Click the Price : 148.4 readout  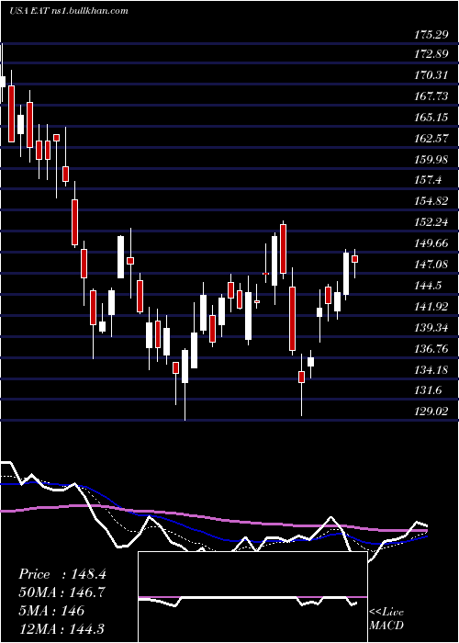62,574
